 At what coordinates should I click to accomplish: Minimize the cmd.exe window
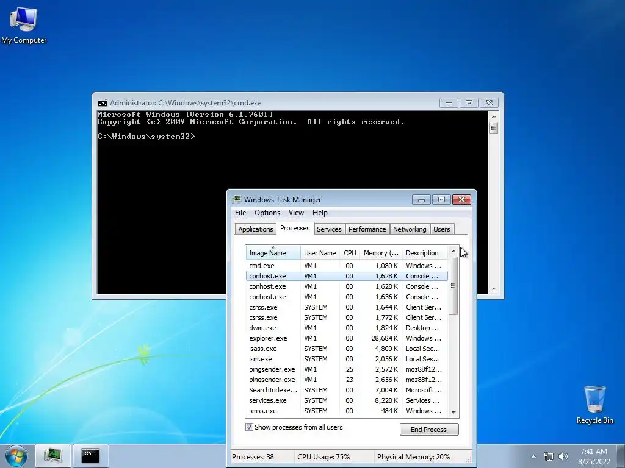[x=449, y=102]
